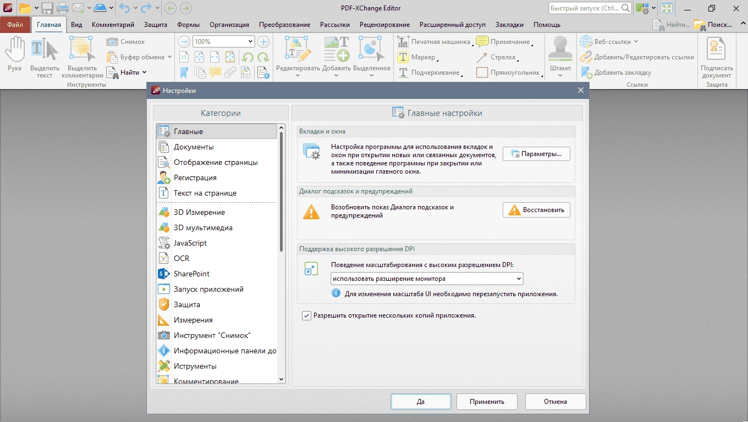
Task: Click Подписать документ icon
Action: point(717,58)
